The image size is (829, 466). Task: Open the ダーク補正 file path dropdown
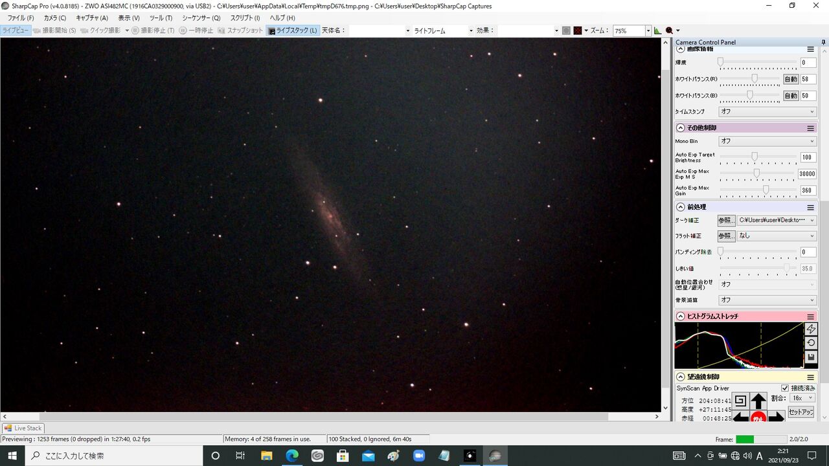coord(777,220)
